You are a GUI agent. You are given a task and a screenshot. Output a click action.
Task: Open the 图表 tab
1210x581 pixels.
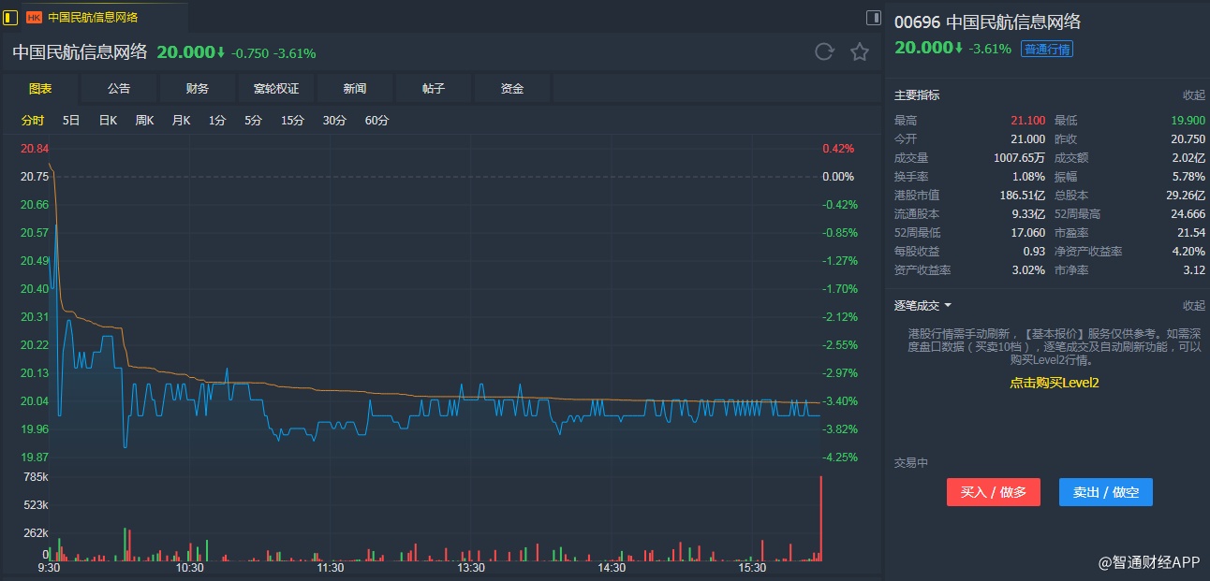tap(40, 89)
